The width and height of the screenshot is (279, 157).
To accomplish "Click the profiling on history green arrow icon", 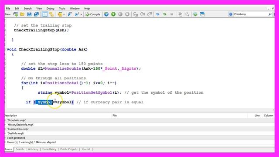I will tap(165, 14).
